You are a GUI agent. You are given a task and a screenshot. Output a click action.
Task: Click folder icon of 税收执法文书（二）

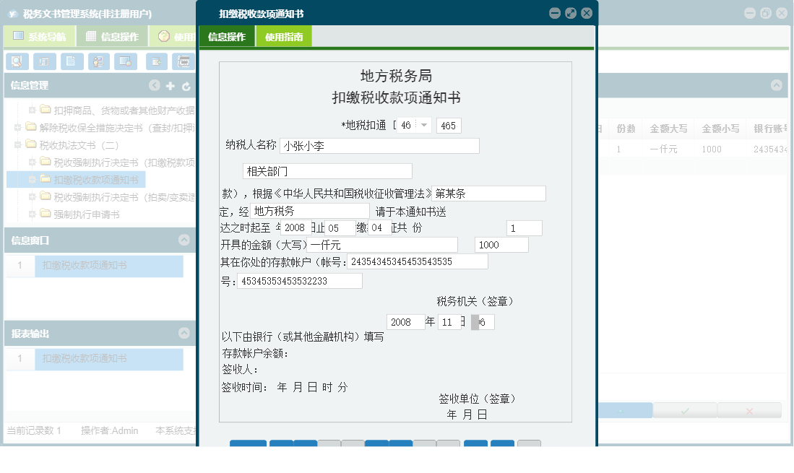[31, 144]
